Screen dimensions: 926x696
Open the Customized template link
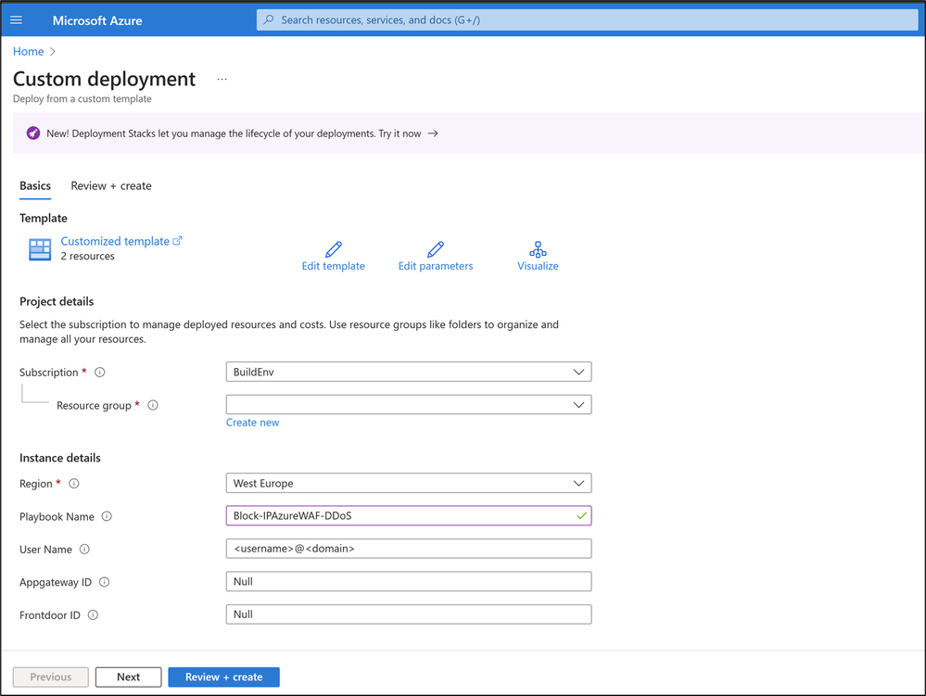pos(115,241)
